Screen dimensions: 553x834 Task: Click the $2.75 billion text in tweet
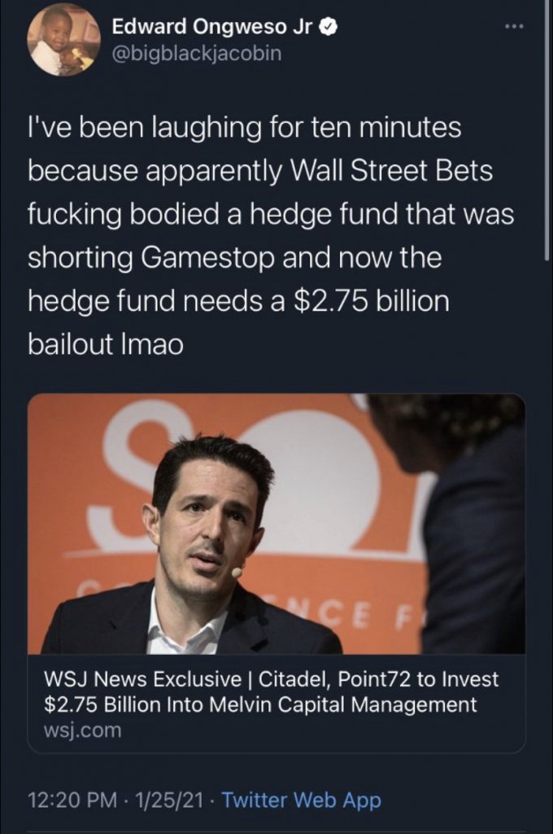pyautogui.click(x=371, y=301)
